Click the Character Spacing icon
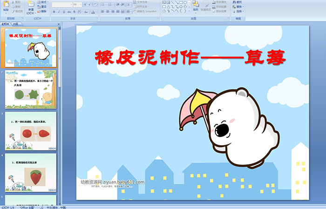 tap(80, 12)
